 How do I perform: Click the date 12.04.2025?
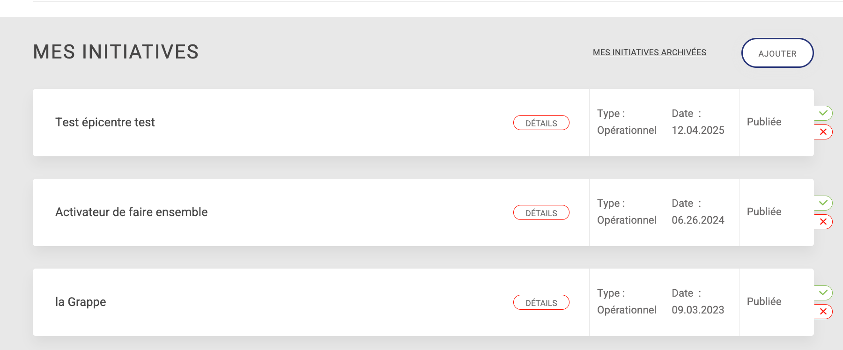(698, 131)
